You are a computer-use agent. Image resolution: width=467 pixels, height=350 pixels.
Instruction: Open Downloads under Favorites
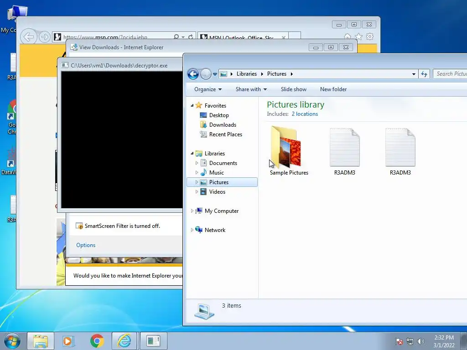point(223,125)
